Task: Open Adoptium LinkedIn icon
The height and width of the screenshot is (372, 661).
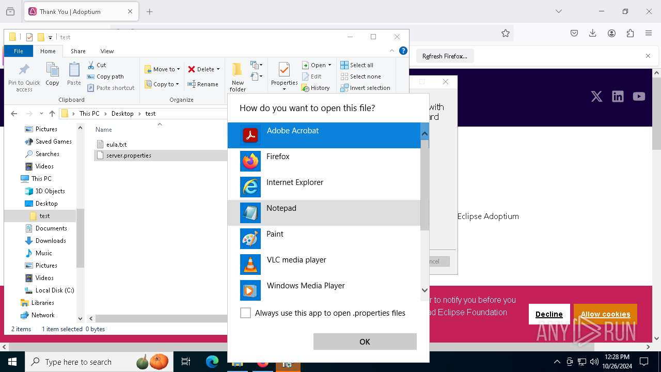Action: tap(618, 97)
